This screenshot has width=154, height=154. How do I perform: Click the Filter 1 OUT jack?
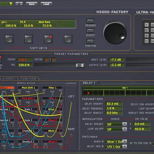(x=61, y=93)
